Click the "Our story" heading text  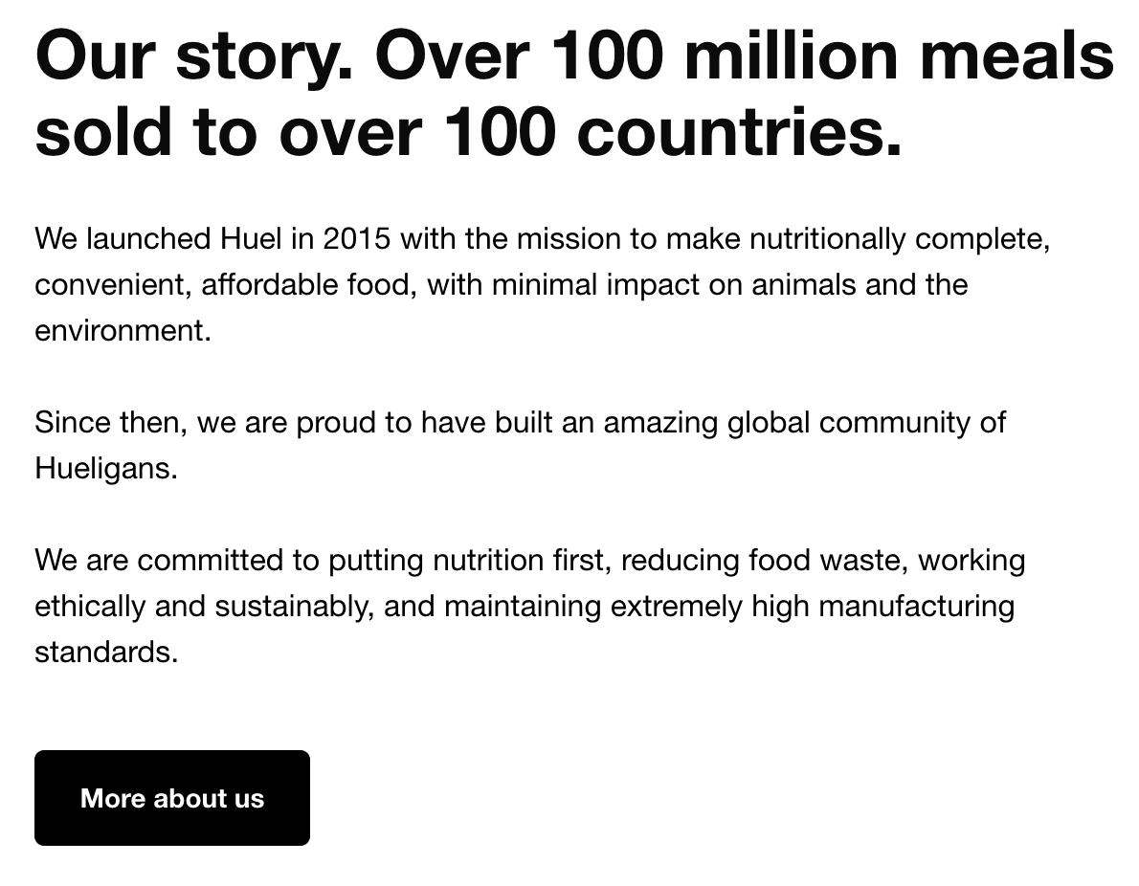192,55
